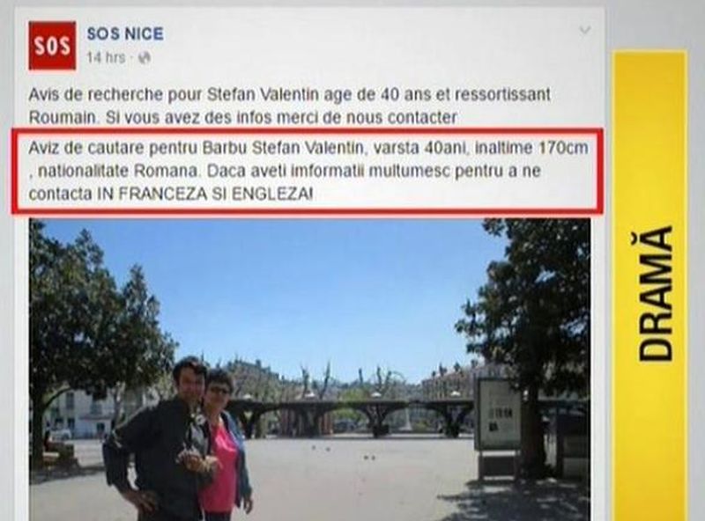Click the '14 hrs' post timestamp
Image resolution: width=705 pixels, height=521 pixels.
[x=106, y=58]
